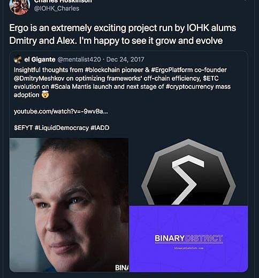
Task: Open the $ETC cashtag
Action: [211, 78]
